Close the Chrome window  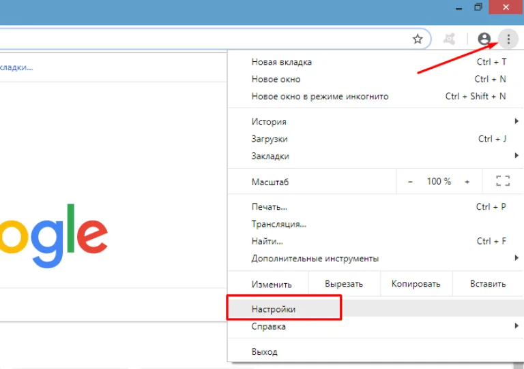506,7
